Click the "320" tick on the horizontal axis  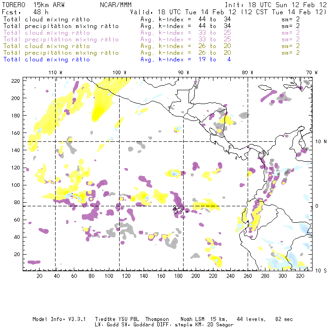[x=300, y=276]
